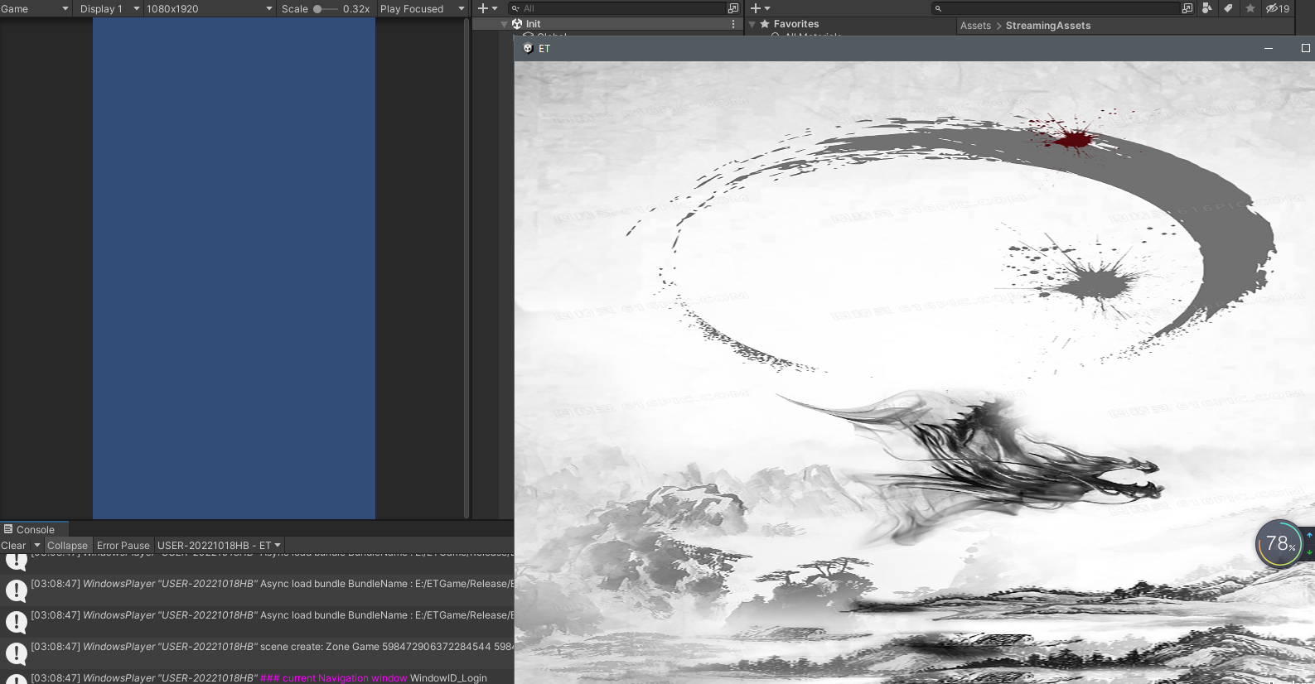This screenshot has height=684, width=1315.
Task: Minimize the ET player window
Action: point(1268,48)
